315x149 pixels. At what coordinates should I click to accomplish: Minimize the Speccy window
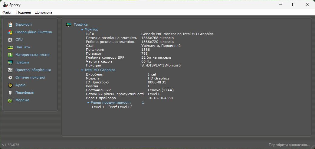pos(280,5)
